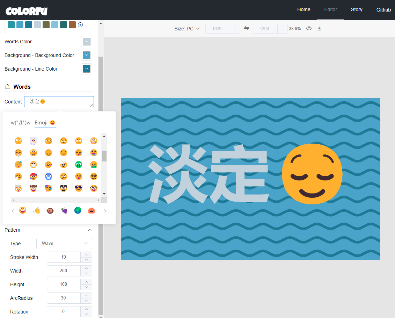Select the light gray-blue palette swatch
The width and height of the screenshot is (395, 318).
click(x=37, y=25)
